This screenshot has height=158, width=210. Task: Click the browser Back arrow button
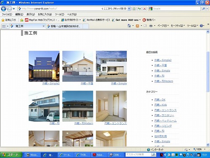pos(3,9)
